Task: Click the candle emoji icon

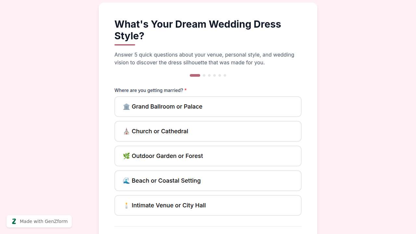Action: pyautogui.click(x=126, y=205)
